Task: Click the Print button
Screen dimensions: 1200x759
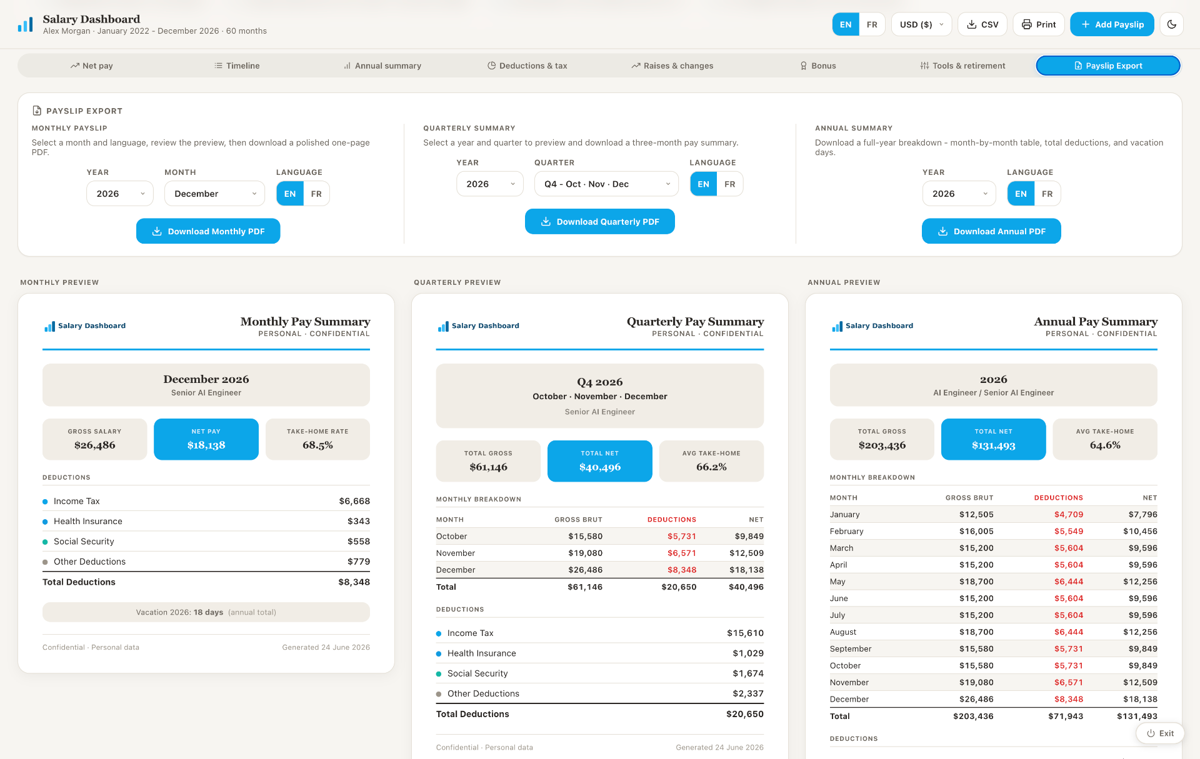Action: pos(1039,24)
